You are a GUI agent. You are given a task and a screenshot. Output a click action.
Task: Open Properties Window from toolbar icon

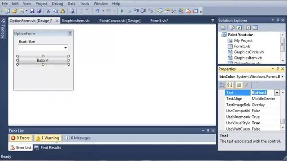tap(167, 11)
